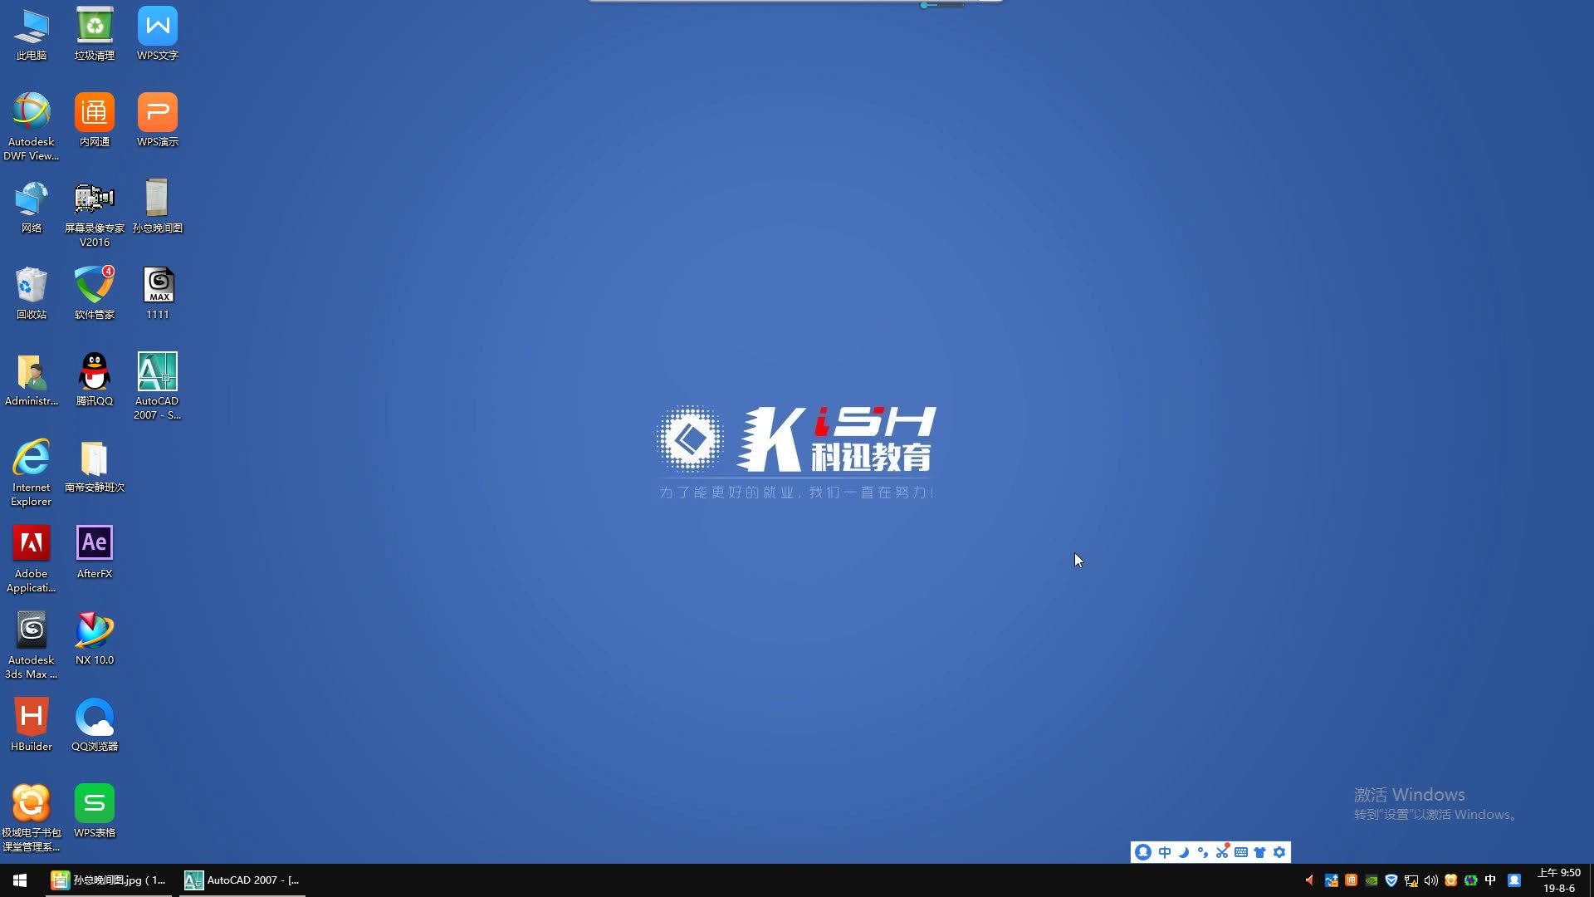
Task: Open IME toolbar settings gear
Action: (x=1279, y=852)
